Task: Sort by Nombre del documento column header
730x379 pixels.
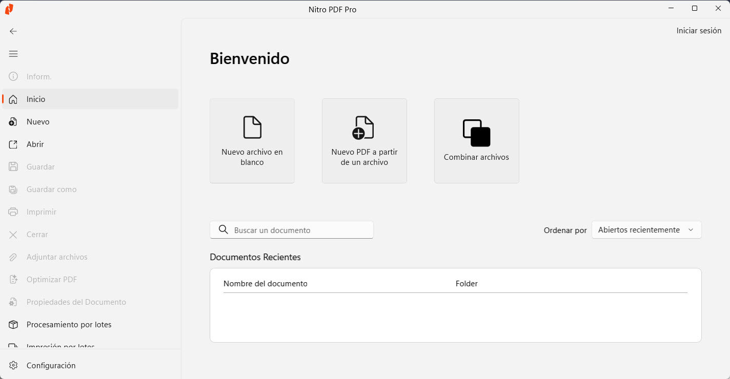Action: (266, 284)
